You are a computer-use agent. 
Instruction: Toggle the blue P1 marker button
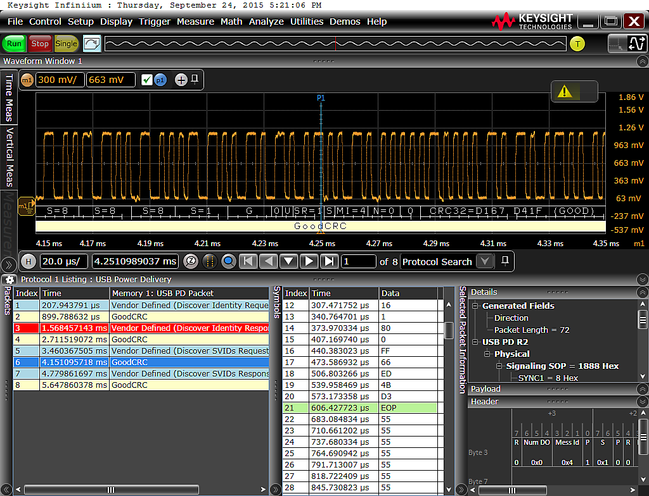[160, 80]
